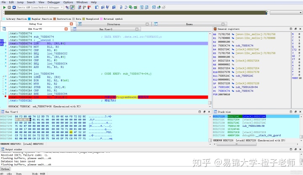Click the blue modules-list toolbar icon
303x175 pixels.
107,7
